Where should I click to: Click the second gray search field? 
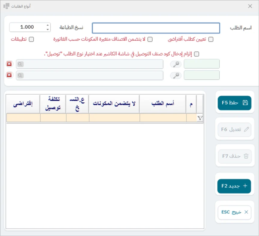coord(90,76)
